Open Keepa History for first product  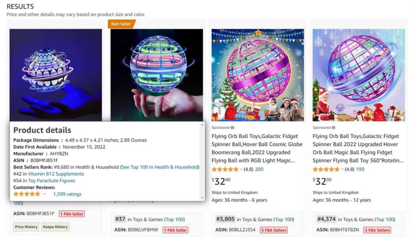point(55,227)
